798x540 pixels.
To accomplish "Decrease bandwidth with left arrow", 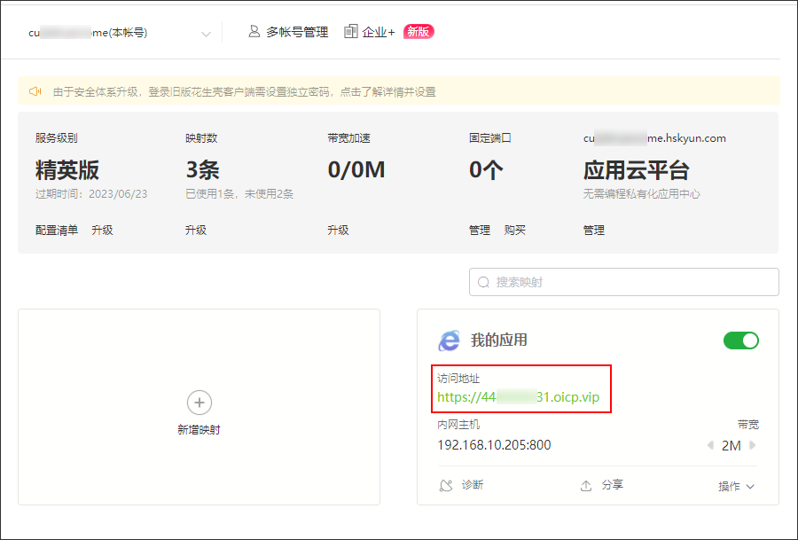I will [x=709, y=445].
